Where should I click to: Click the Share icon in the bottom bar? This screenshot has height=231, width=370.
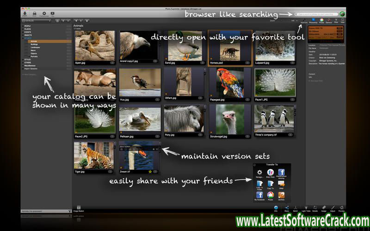(x=287, y=208)
